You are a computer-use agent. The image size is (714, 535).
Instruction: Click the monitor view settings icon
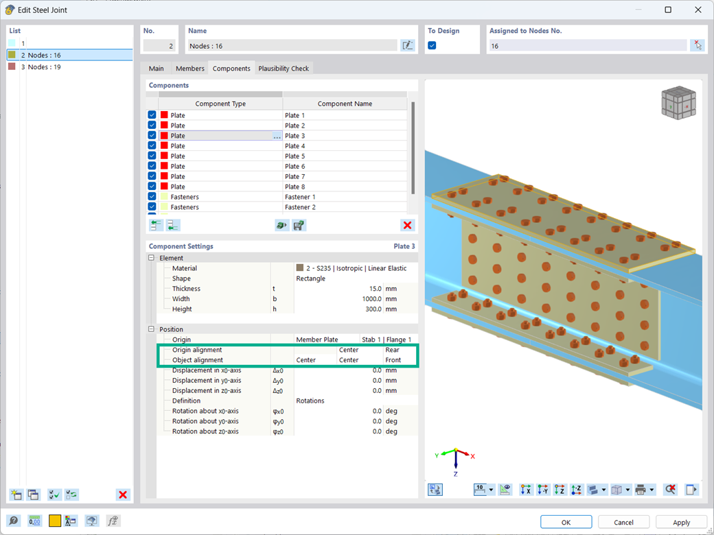pyautogui.click(x=92, y=521)
